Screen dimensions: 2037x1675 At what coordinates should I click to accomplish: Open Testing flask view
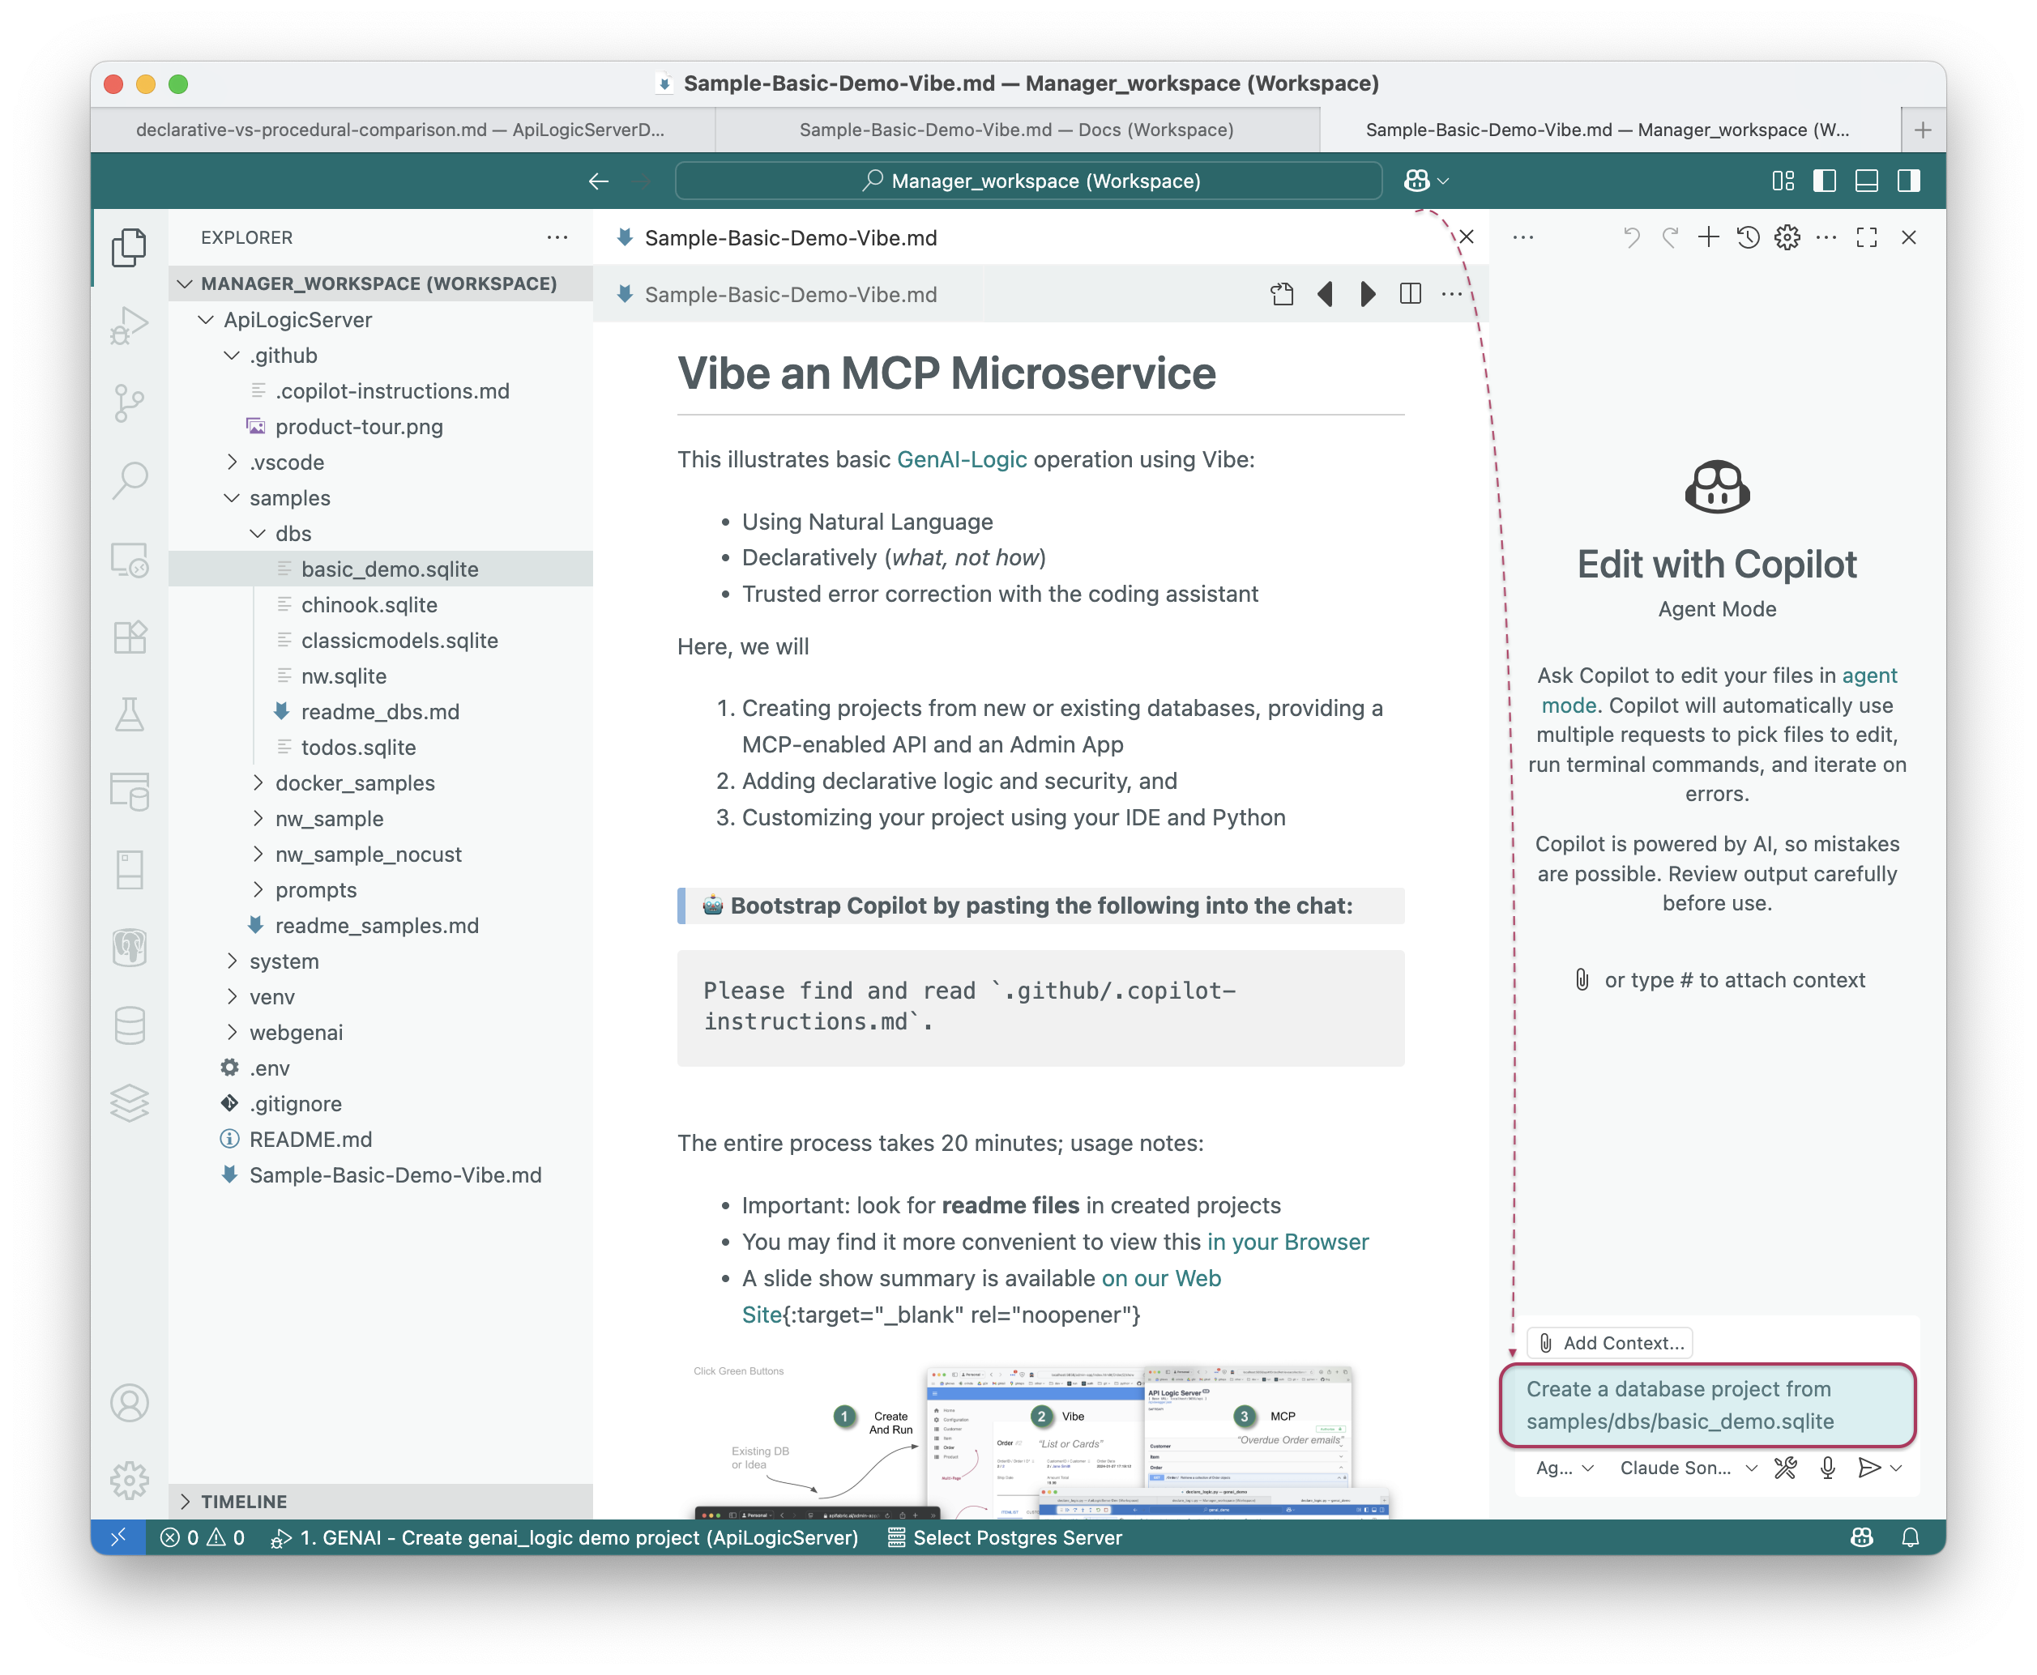[130, 715]
